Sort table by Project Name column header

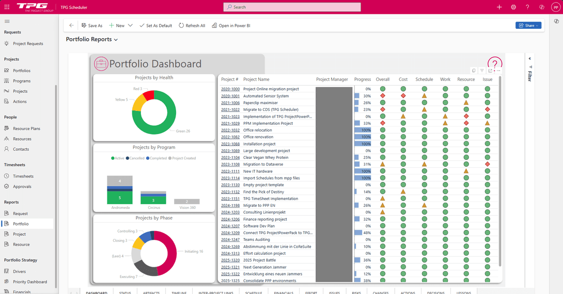tap(256, 79)
